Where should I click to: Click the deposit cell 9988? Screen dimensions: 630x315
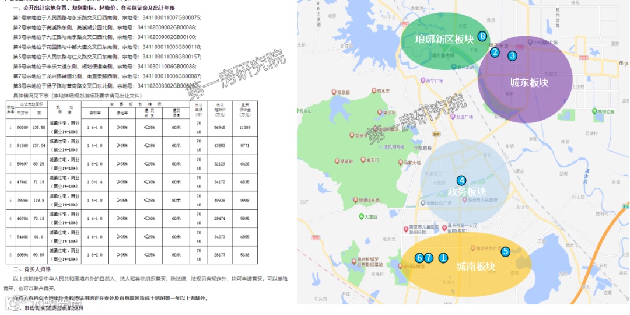pyautogui.click(x=244, y=201)
